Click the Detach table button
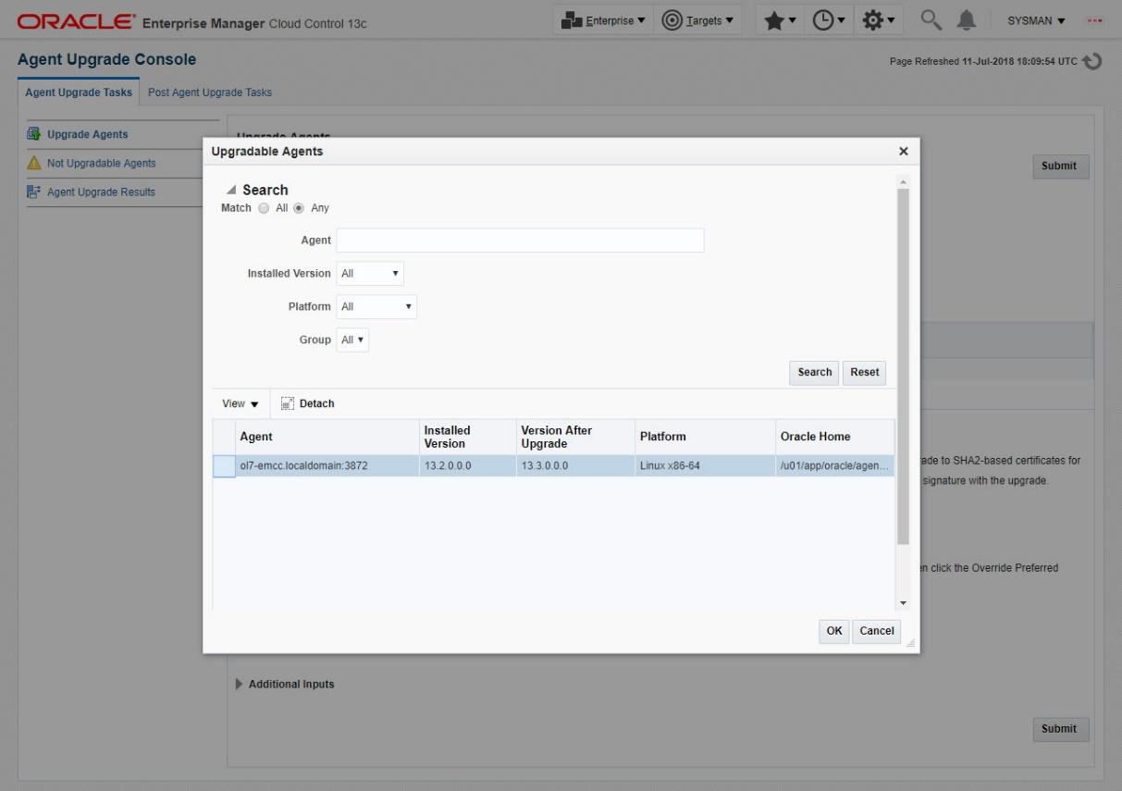This screenshot has width=1122, height=791. pyautogui.click(x=307, y=404)
